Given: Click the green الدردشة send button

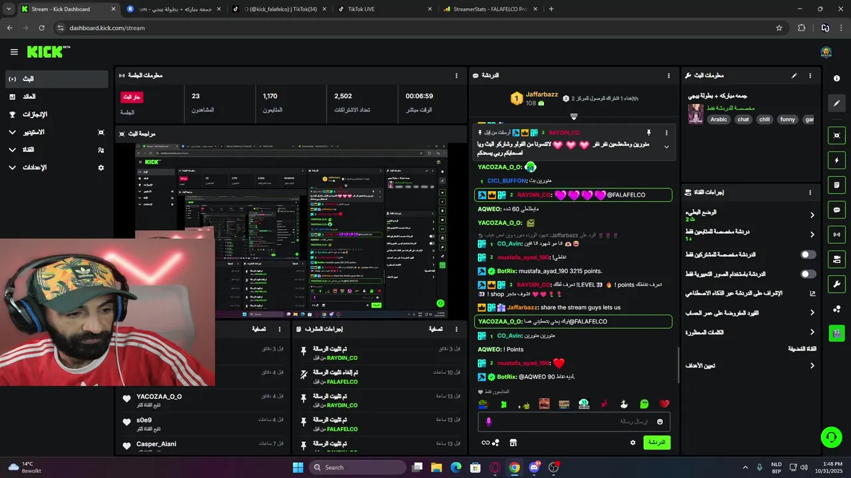Looking at the screenshot, I should [657, 442].
